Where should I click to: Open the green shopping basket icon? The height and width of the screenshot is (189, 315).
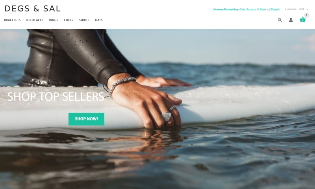click(302, 19)
